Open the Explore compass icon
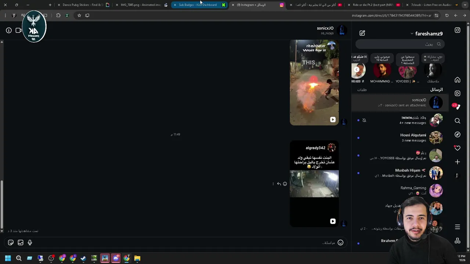The image size is (470, 264). tap(458, 135)
